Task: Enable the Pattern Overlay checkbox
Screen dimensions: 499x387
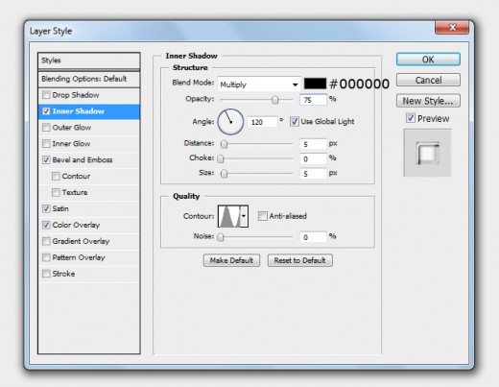Action: coord(46,257)
